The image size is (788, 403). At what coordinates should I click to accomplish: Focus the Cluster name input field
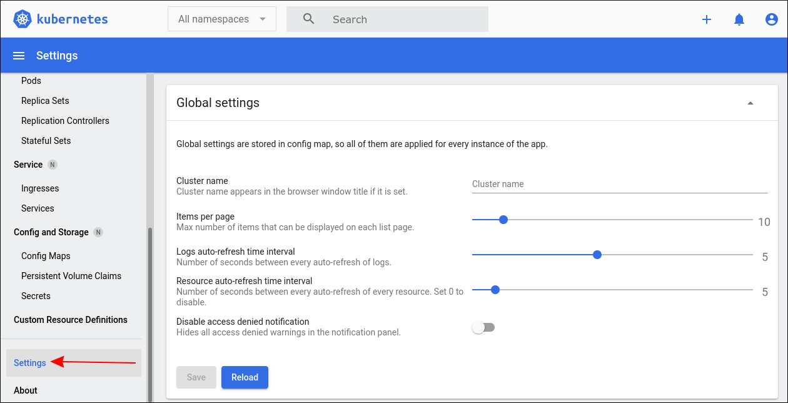pyautogui.click(x=620, y=184)
